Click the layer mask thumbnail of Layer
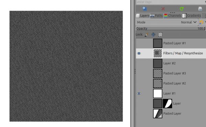Image resolution: width=206 pixels, height=127 pixels. [168, 104]
